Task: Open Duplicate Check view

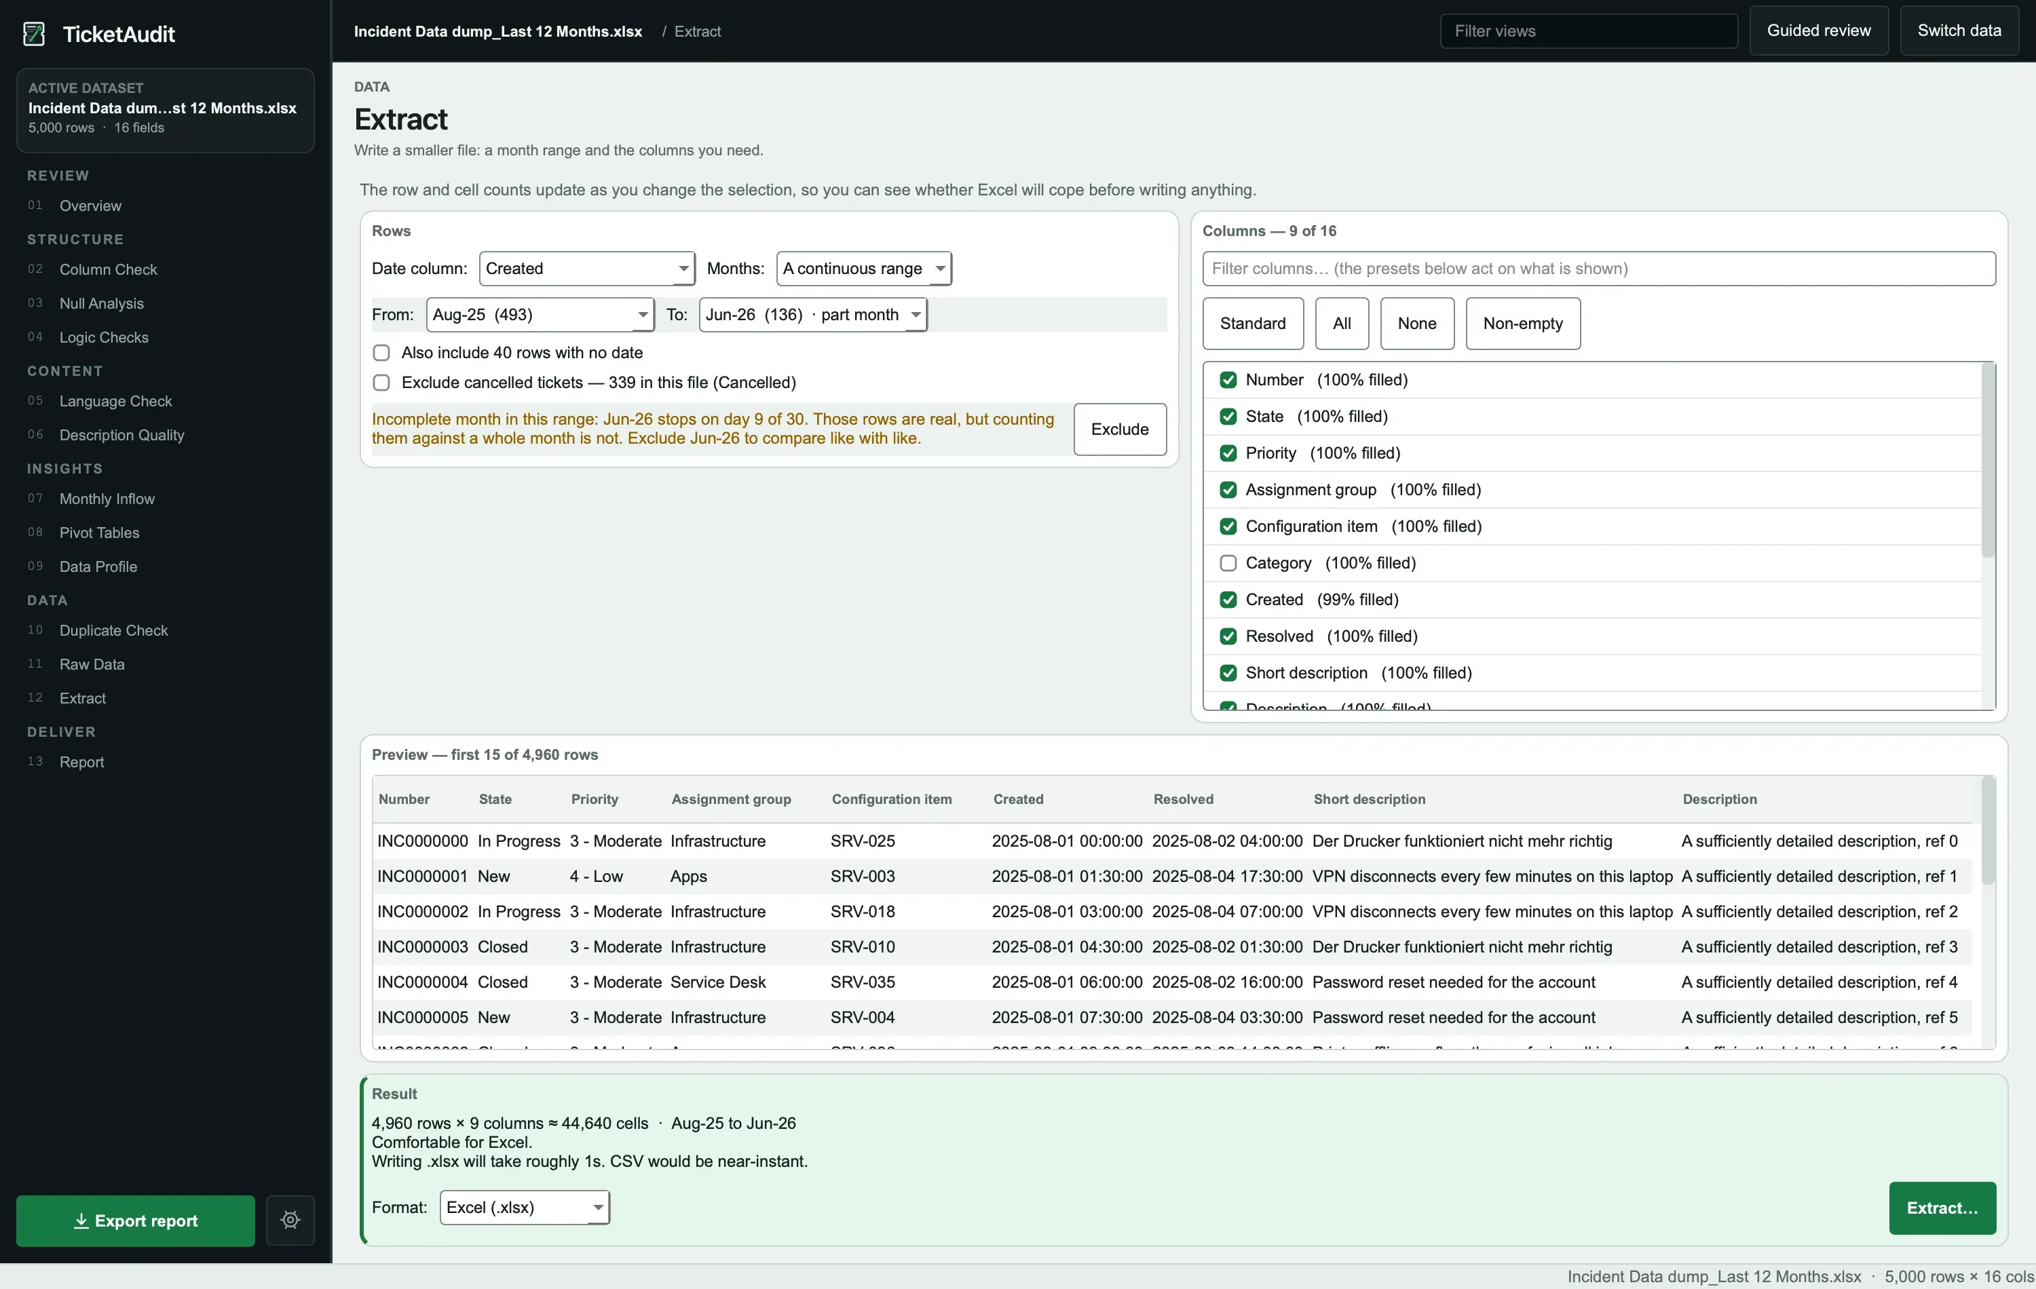Action: pos(114,630)
